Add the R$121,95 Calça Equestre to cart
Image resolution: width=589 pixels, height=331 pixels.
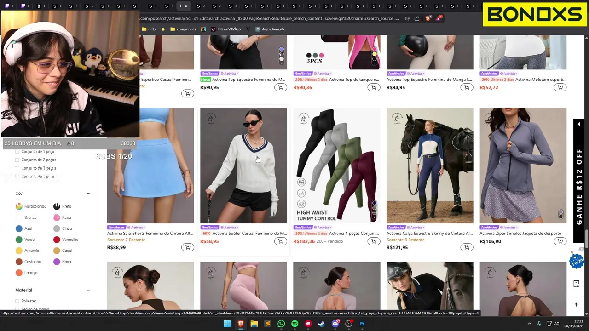[x=467, y=247]
